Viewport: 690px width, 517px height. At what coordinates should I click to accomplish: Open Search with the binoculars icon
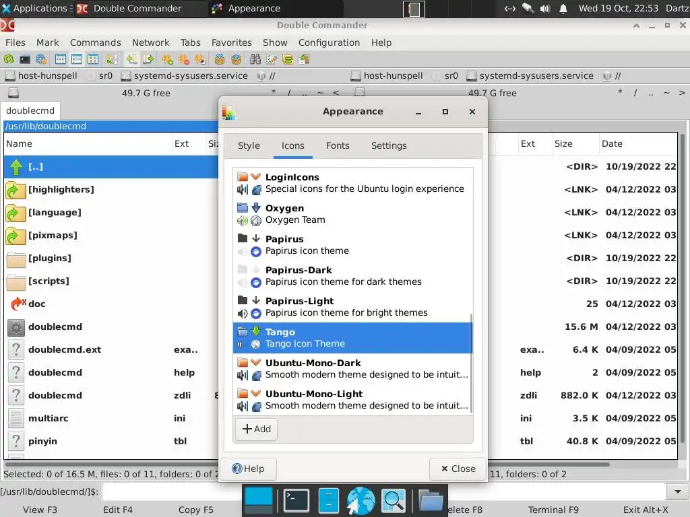point(255,59)
